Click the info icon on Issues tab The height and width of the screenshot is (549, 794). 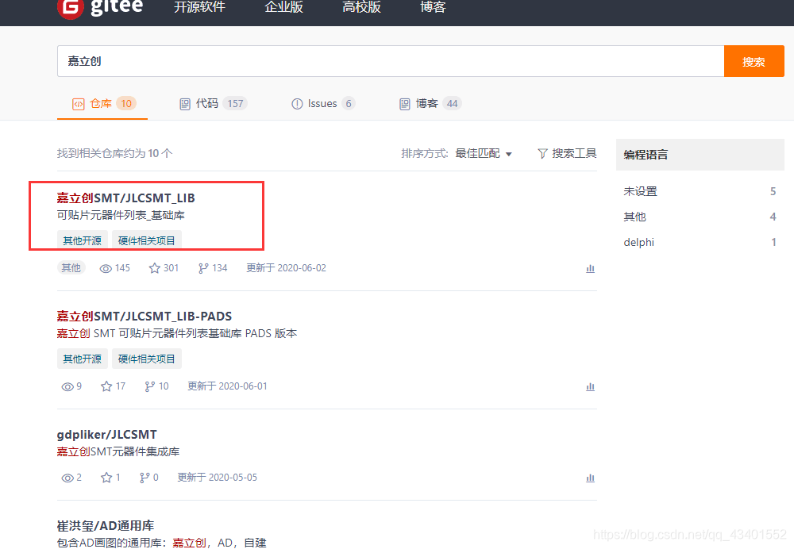click(x=297, y=104)
